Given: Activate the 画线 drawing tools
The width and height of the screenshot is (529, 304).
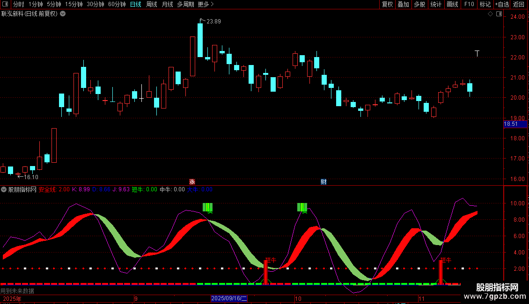Looking at the screenshot, I should click(x=452, y=4).
